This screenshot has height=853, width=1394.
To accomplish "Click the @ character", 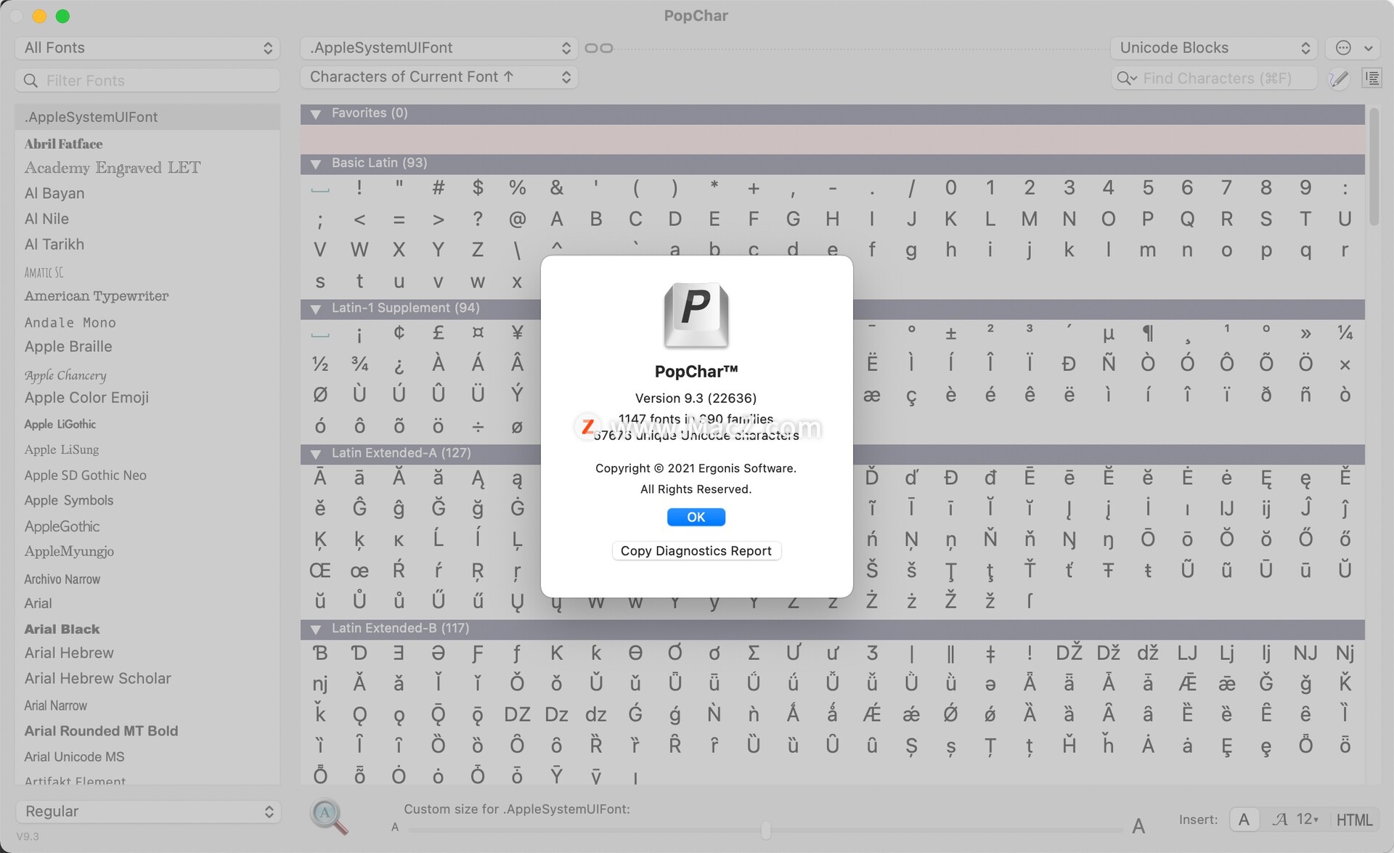I will tap(517, 219).
